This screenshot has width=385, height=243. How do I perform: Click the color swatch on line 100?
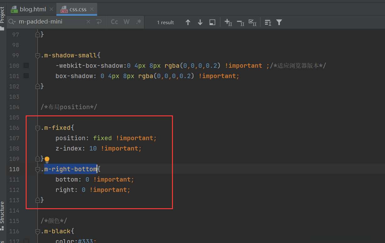[26, 66]
